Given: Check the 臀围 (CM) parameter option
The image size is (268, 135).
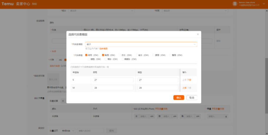Looking at the screenshot, I should [171, 55].
